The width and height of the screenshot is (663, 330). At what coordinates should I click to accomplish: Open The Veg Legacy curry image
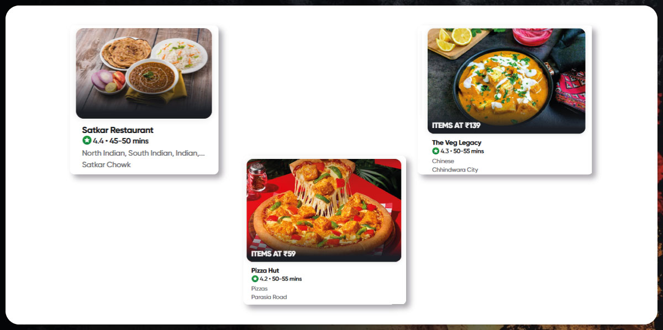coord(506,81)
